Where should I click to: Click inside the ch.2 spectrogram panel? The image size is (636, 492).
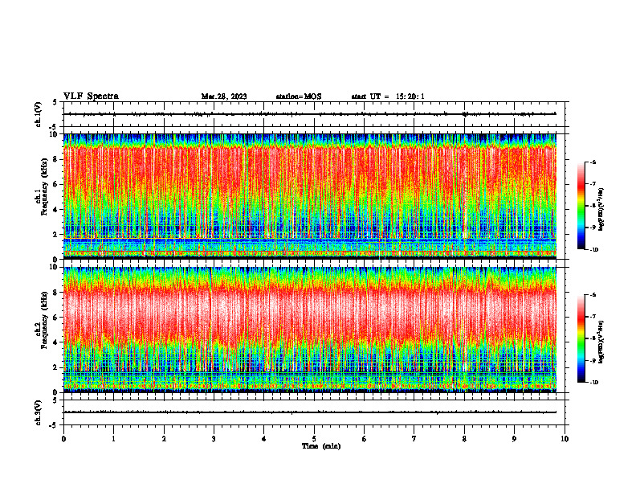coord(310,330)
